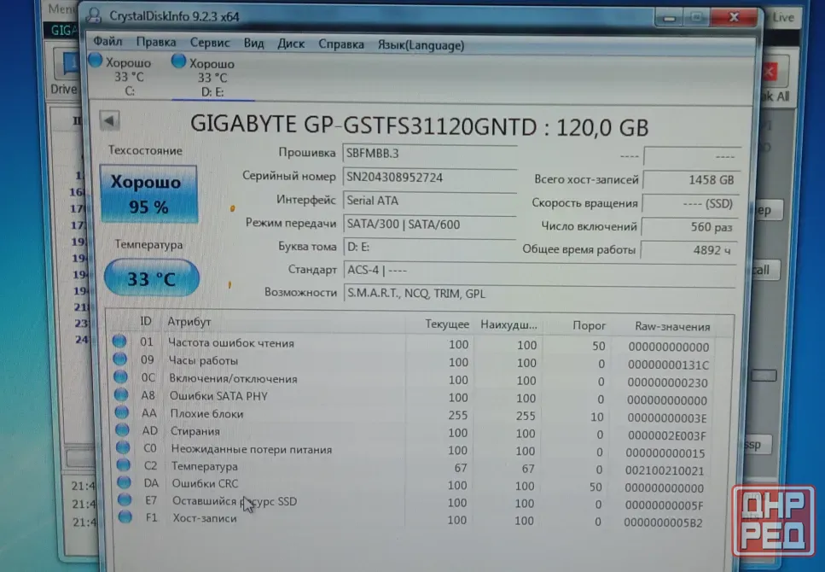
Task: Click the Raw-значения column header
Action: point(672,327)
